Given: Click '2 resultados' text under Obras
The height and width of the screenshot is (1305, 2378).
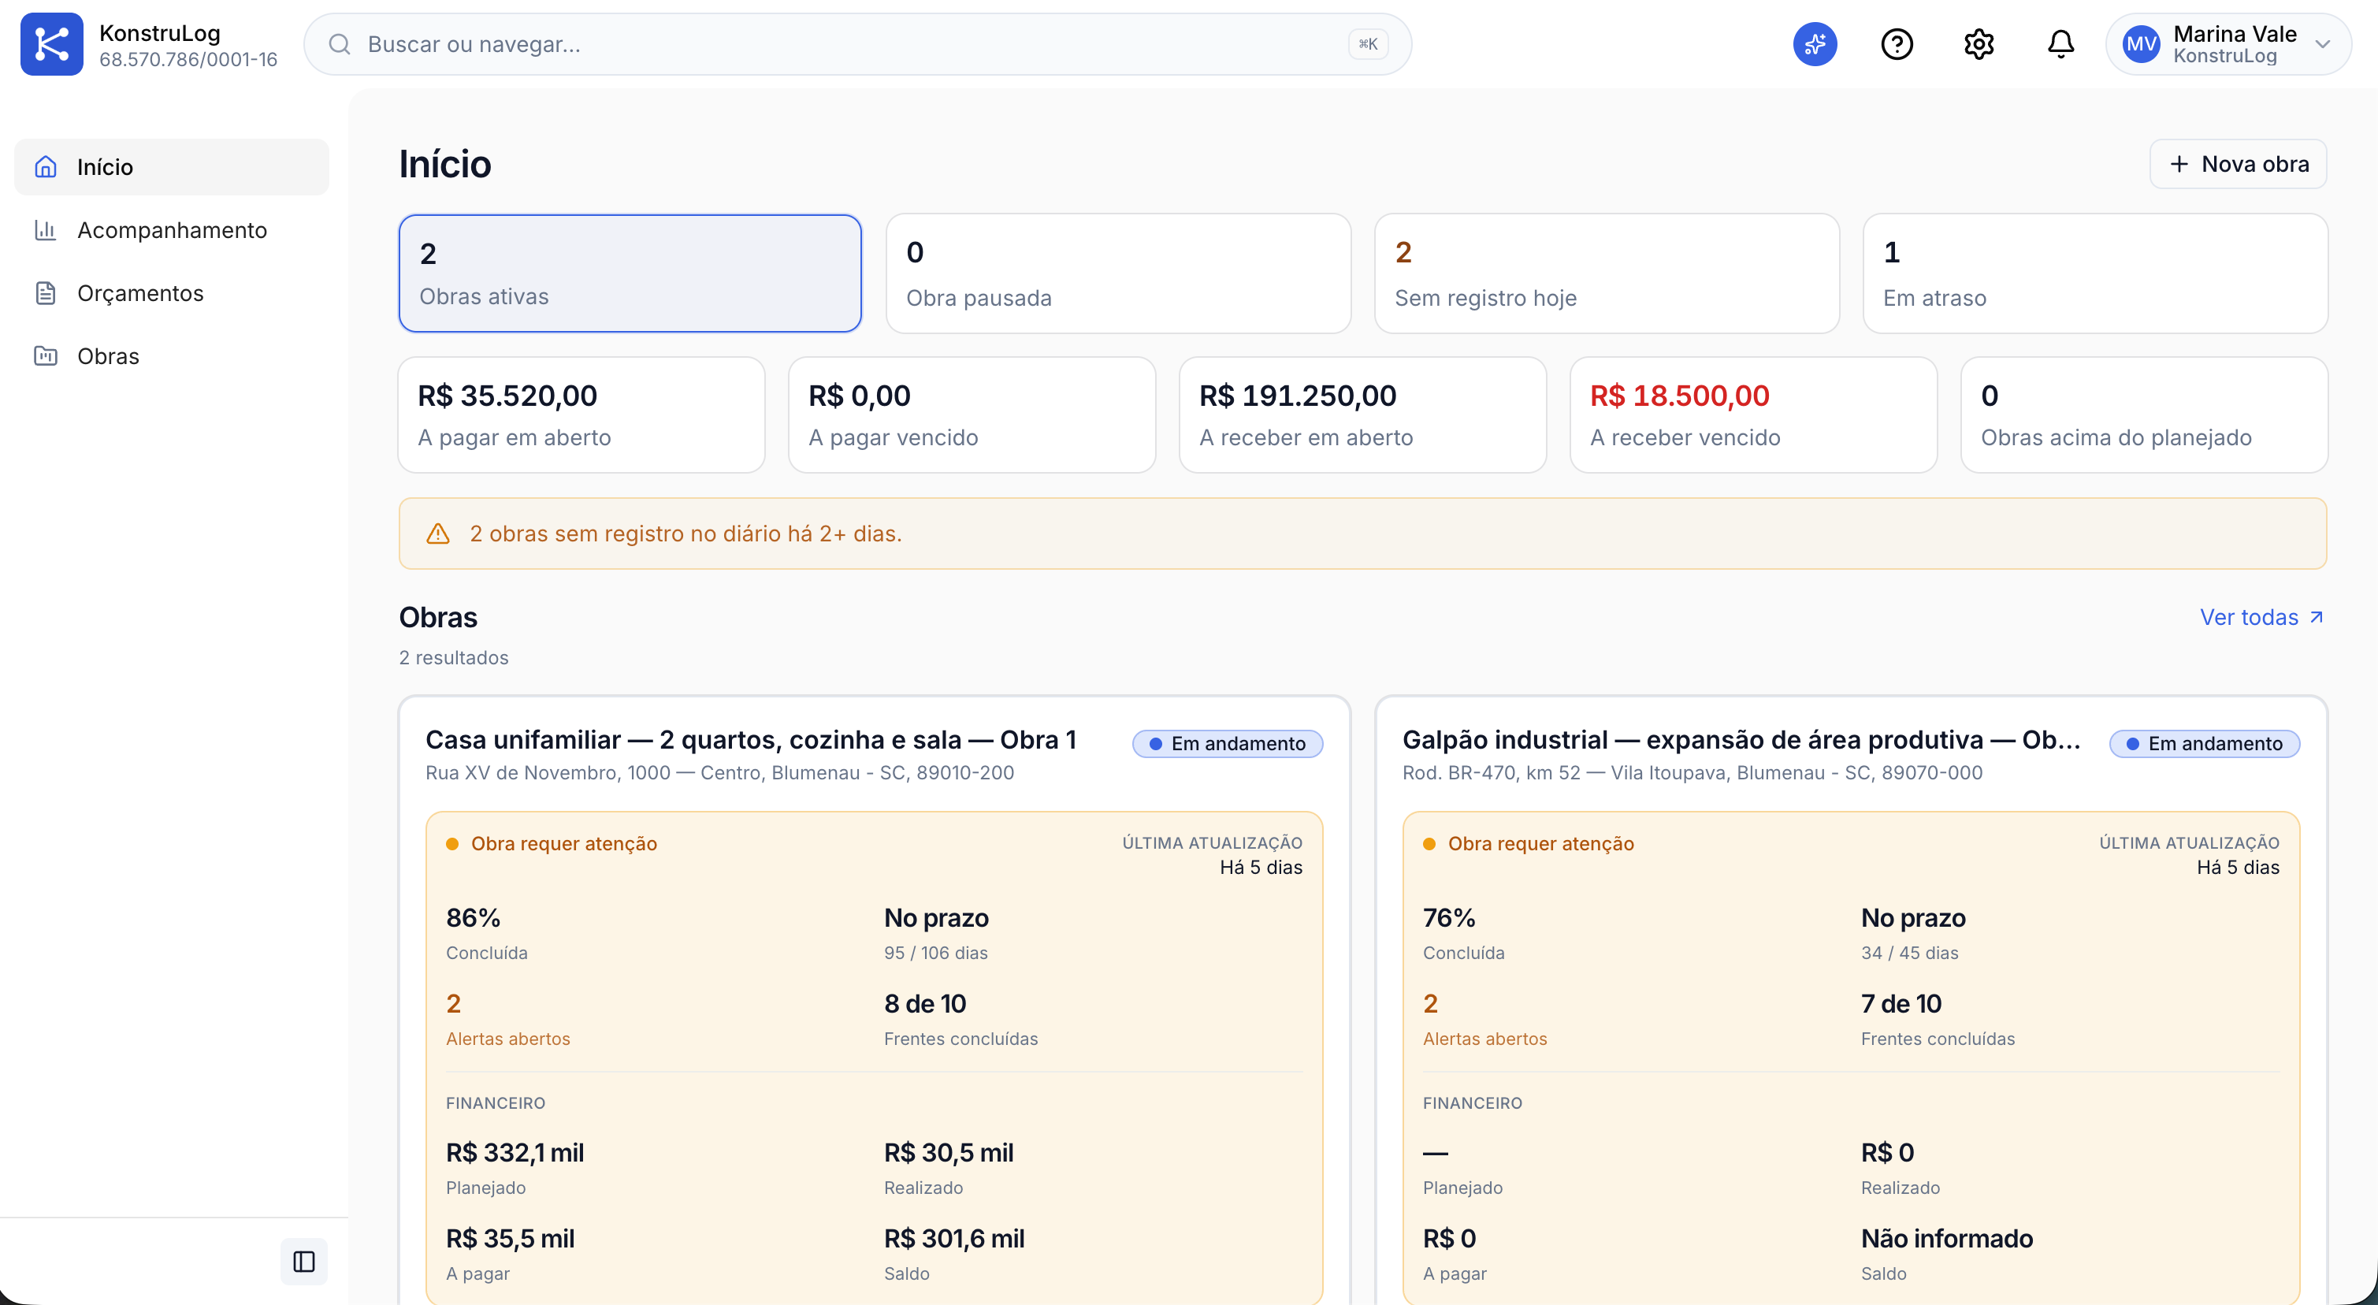Looking at the screenshot, I should 453,657.
